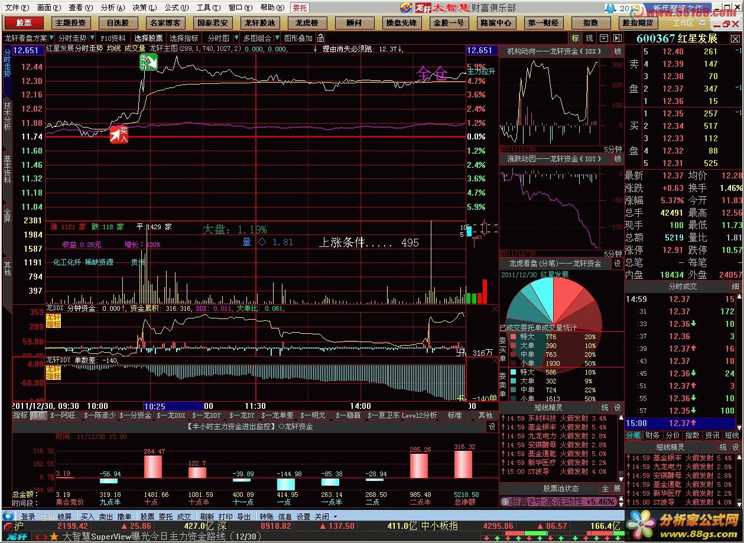
Task: Select the 全屏 vertical tab
Action: (7, 215)
